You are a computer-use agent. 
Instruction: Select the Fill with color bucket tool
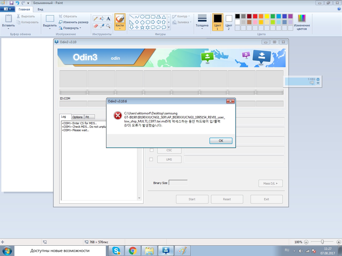point(102,18)
